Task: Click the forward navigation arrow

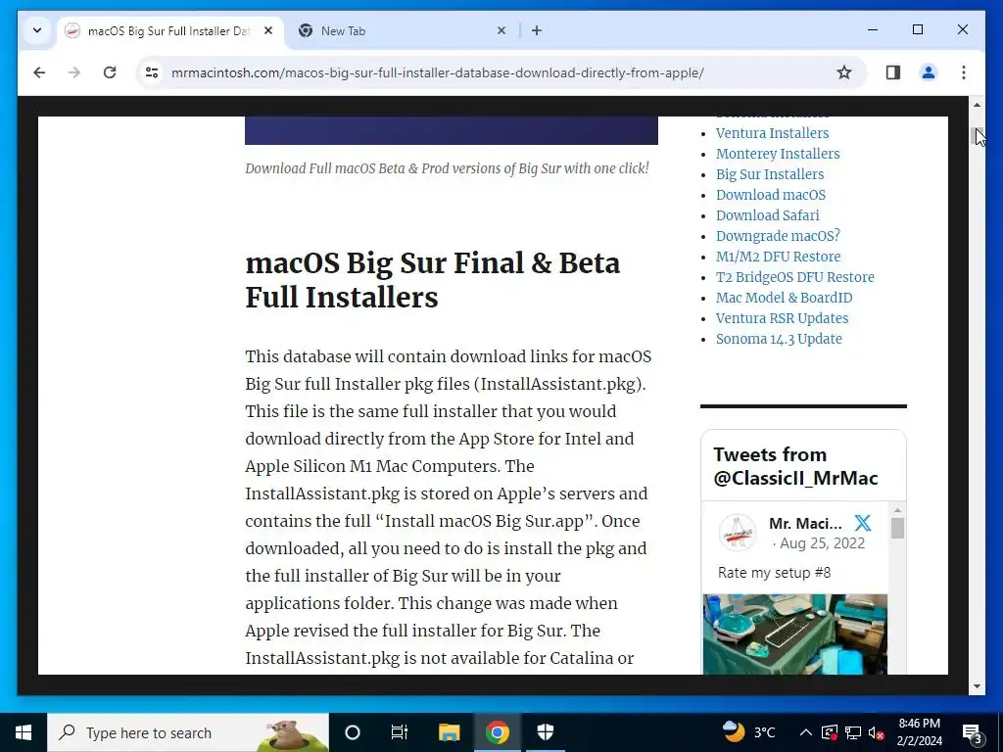Action: [74, 72]
